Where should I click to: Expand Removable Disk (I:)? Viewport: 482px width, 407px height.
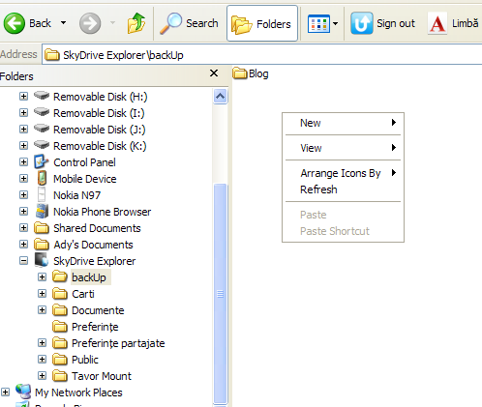(x=23, y=112)
